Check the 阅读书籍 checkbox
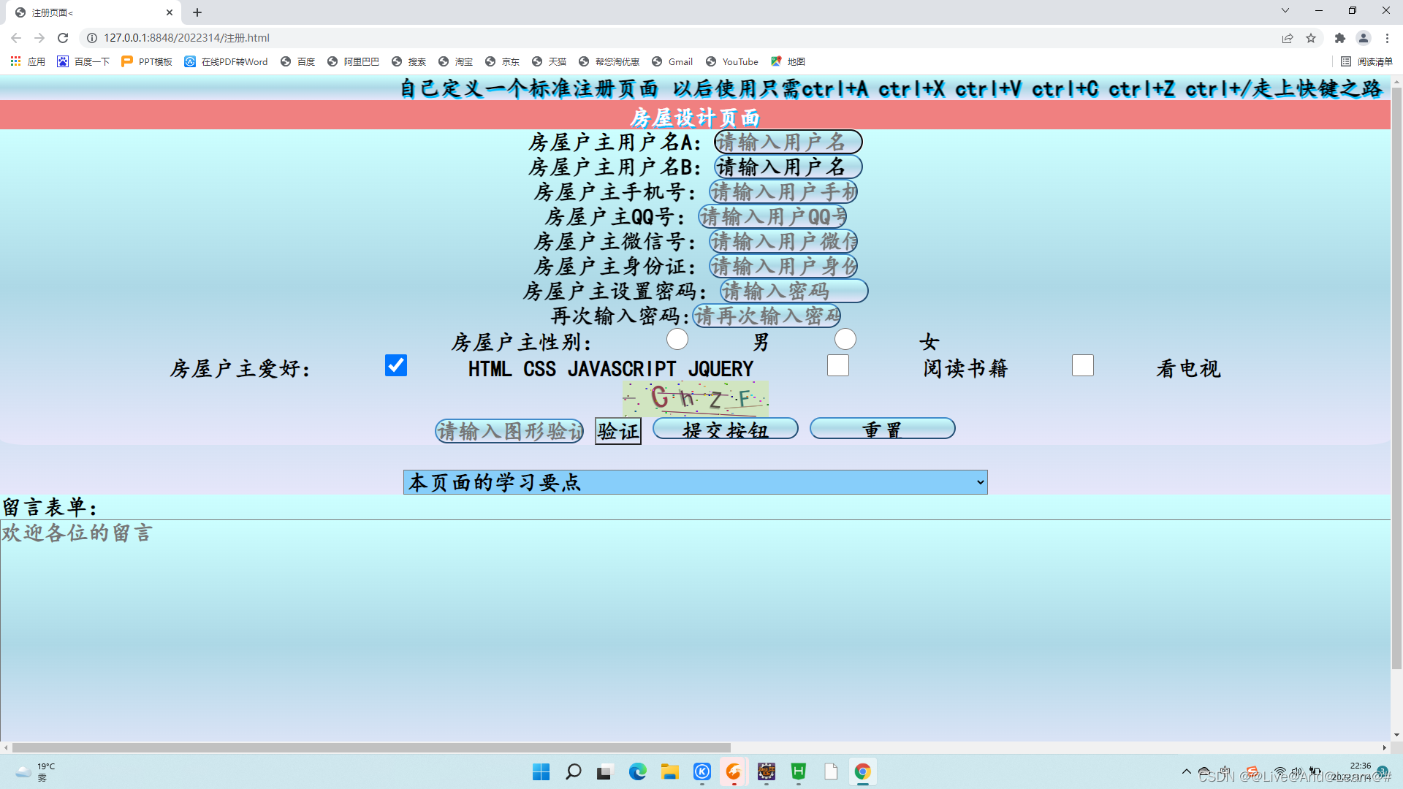This screenshot has height=789, width=1403. point(837,365)
